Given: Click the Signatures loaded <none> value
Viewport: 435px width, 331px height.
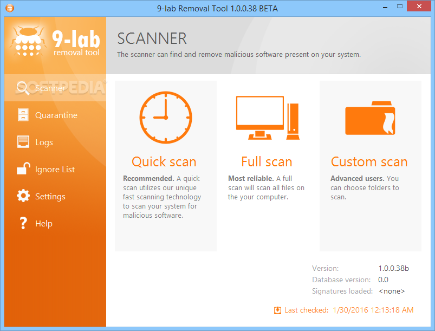Looking at the screenshot, I should (x=392, y=291).
